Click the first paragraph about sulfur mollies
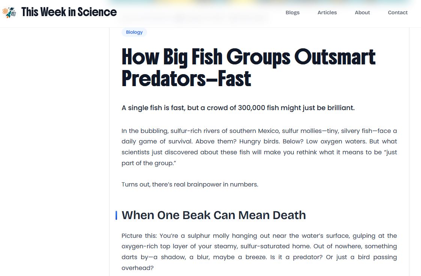The image size is (421, 276). pyautogui.click(x=259, y=147)
